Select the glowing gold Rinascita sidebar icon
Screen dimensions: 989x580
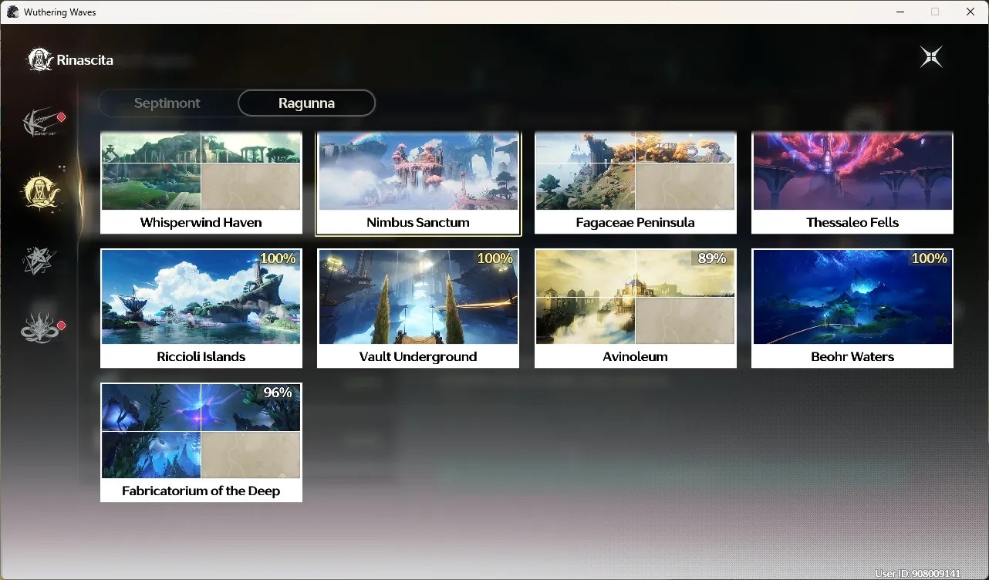point(41,191)
